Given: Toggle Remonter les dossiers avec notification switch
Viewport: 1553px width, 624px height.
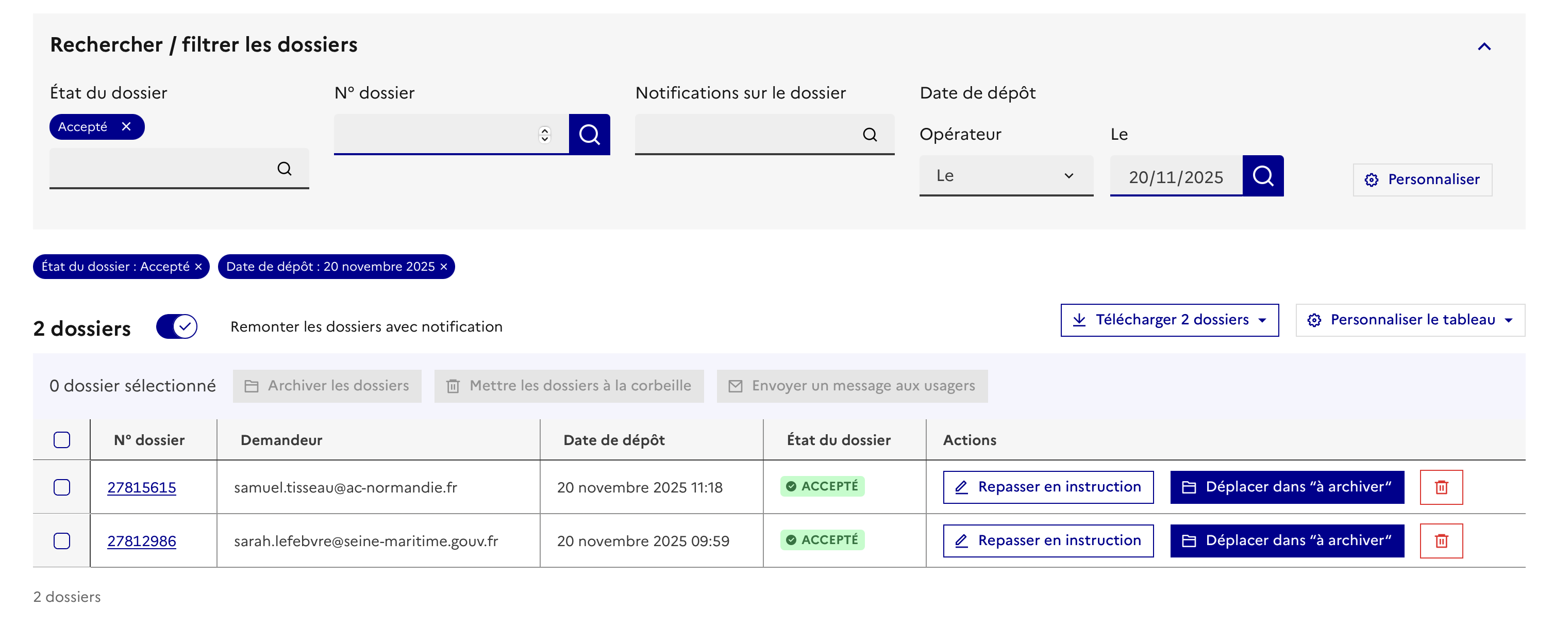Looking at the screenshot, I should [177, 327].
